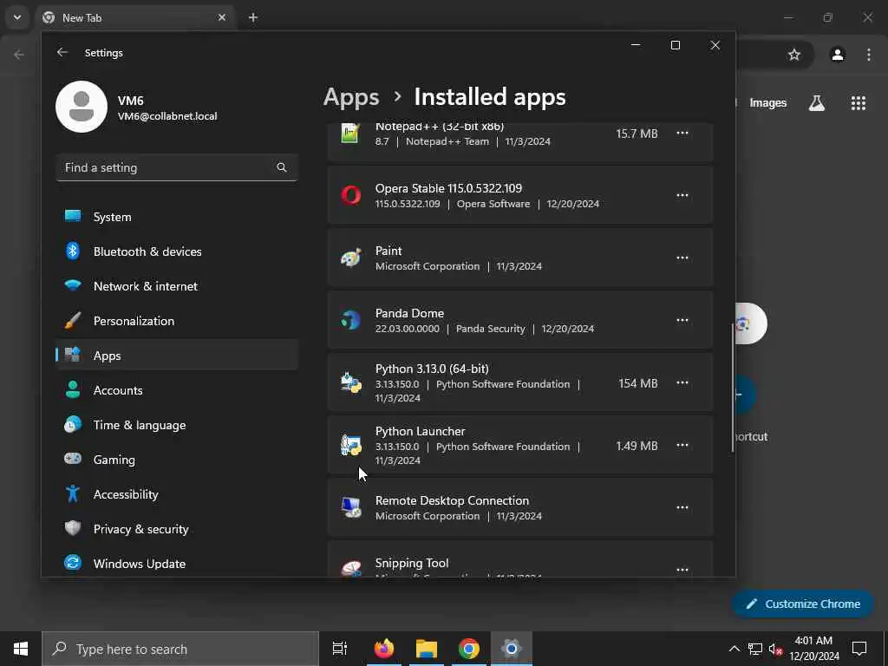Screen dimensions: 888x666
Task: Switch to Chrome from the taskbar
Action: (x=469, y=649)
